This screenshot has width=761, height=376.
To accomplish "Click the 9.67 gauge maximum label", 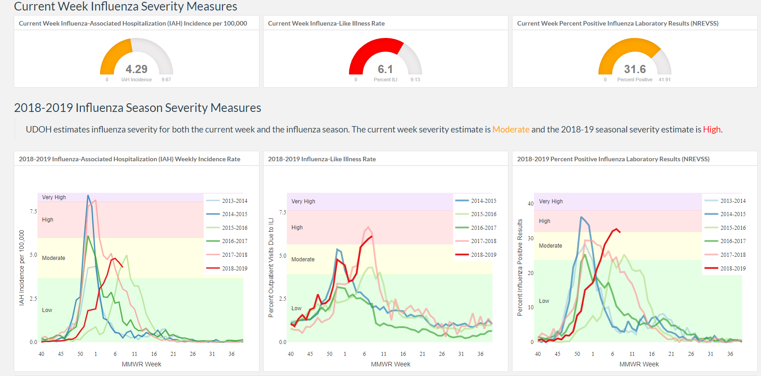I will point(166,79).
